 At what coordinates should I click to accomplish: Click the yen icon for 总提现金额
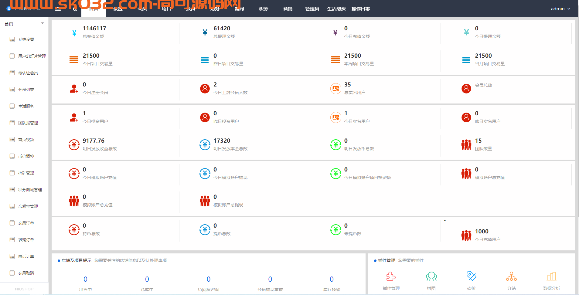point(205,32)
